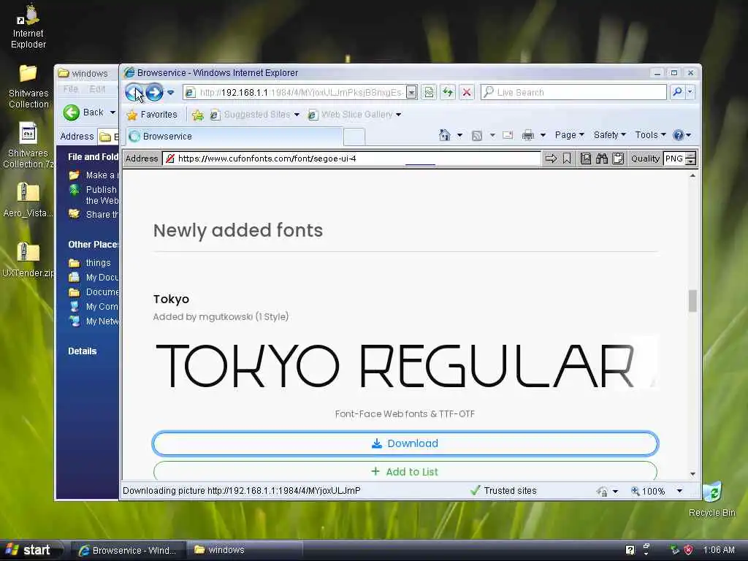Click into the Live Search box
Image resolution: width=748 pixels, height=561 pixels.
574,93
